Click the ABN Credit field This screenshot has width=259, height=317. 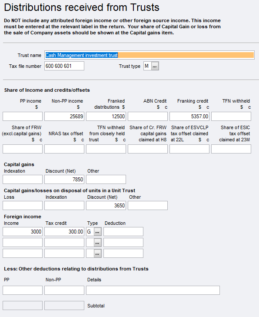click(x=148, y=116)
